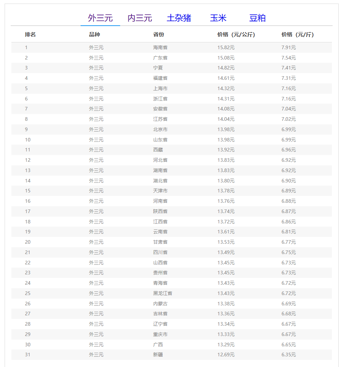Open the 内三元 tab
Screen dimensions: 344x367
(140, 18)
